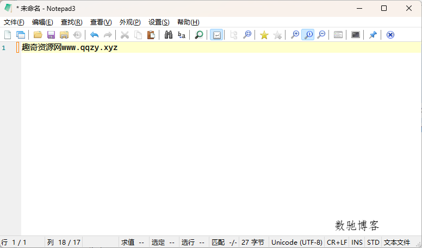Open the 文件(F) menu
The width and height of the screenshot is (422, 248).
coord(14,22)
